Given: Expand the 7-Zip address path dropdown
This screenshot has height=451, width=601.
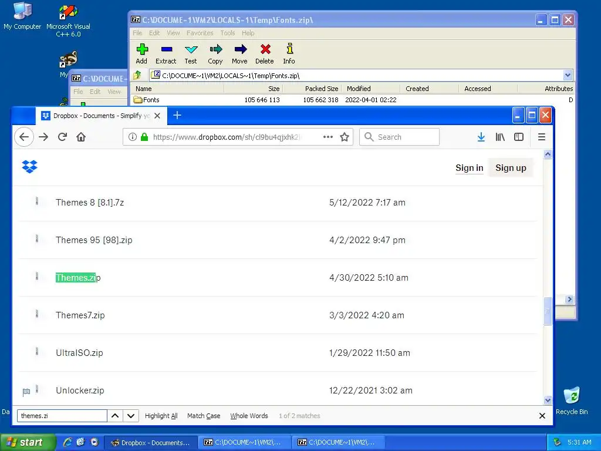Looking at the screenshot, I should click(x=568, y=75).
